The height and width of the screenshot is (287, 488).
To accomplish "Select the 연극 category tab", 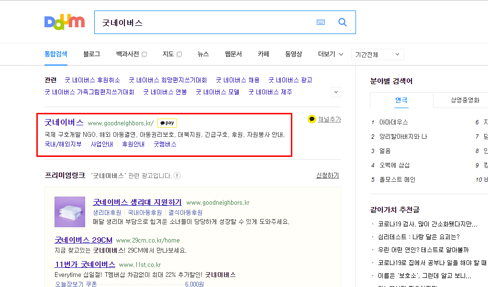I will [x=401, y=100].
